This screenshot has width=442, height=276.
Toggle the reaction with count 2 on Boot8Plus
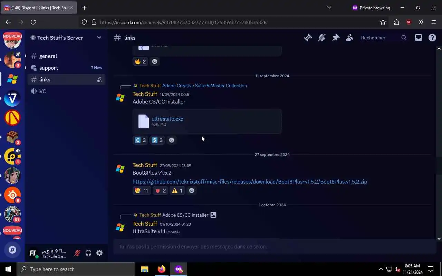pyautogui.click(x=160, y=190)
